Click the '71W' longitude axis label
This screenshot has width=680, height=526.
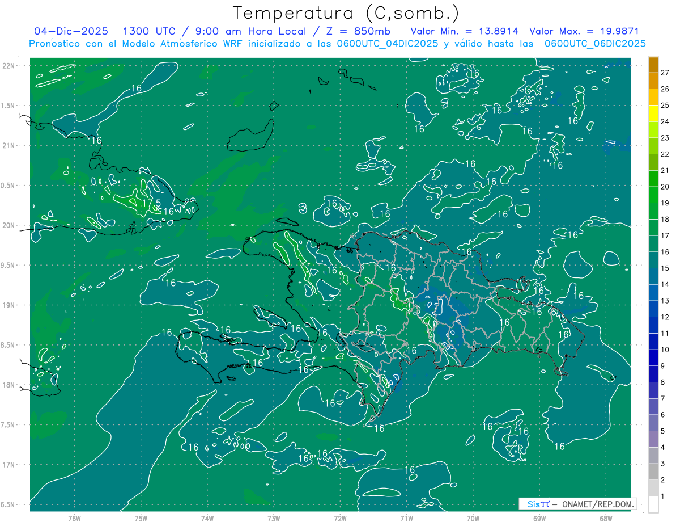(406, 519)
